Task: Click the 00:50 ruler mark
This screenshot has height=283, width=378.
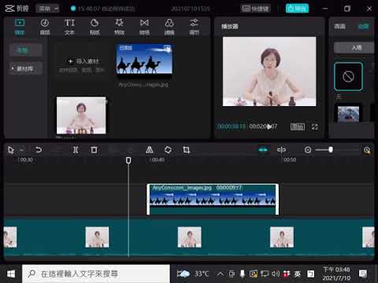Action: pyautogui.click(x=289, y=160)
